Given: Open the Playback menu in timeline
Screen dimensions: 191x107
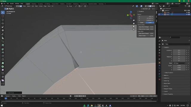Looking at the screenshot, I should tap(8, 96).
